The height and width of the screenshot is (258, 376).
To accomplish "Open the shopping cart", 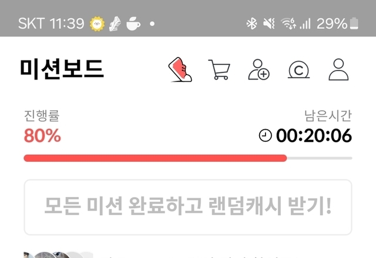I will pos(219,70).
